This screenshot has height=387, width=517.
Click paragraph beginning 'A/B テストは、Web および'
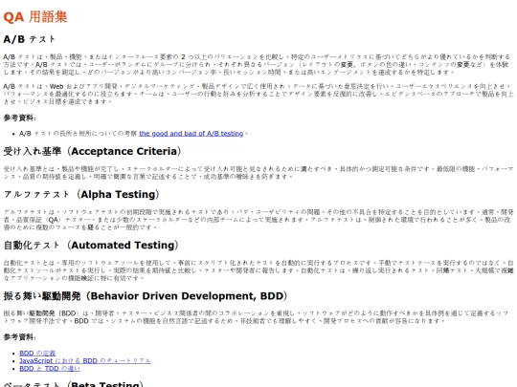(258, 94)
